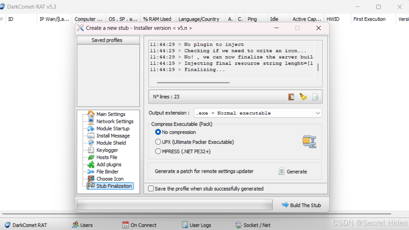Click the stub build progress bar
Screen dimensions: 409x230
(175, 204)
